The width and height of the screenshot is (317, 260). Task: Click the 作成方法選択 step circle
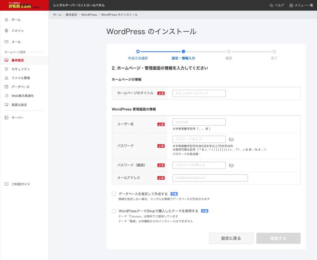(138, 51)
